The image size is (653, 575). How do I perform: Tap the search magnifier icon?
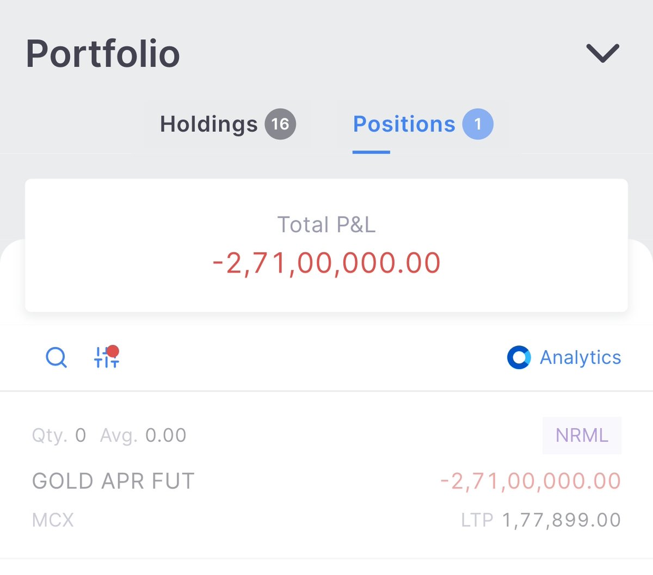coord(56,357)
